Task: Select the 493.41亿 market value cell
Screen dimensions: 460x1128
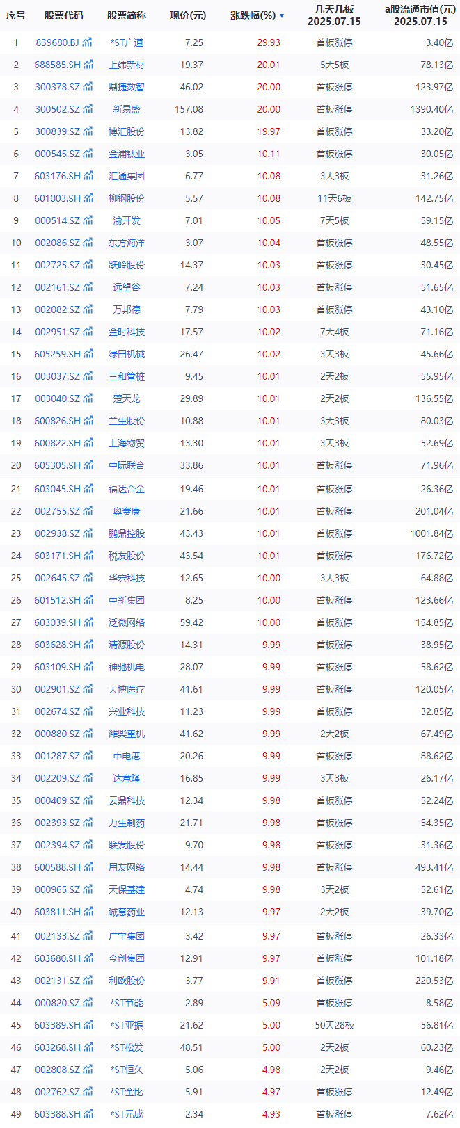Action: click(434, 867)
